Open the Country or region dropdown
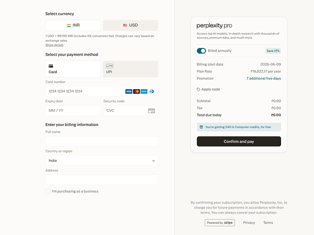Screen dimensions: 314x235 pos(102,161)
